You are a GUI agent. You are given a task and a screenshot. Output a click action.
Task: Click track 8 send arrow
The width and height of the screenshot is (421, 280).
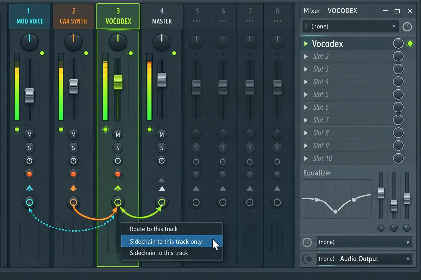pos(277,188)
